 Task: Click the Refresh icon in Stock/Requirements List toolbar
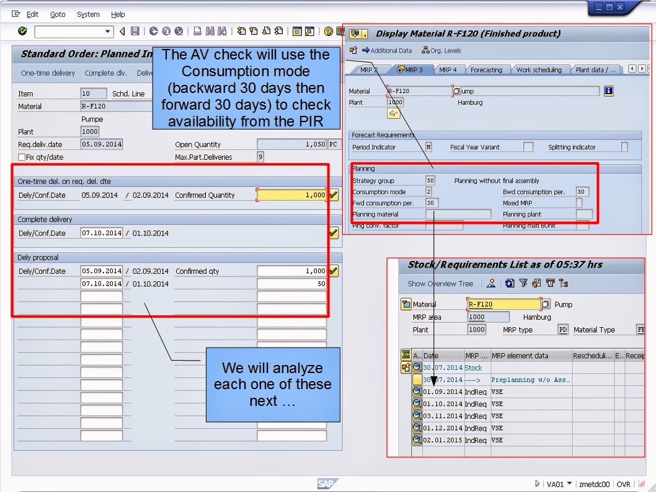508,283
